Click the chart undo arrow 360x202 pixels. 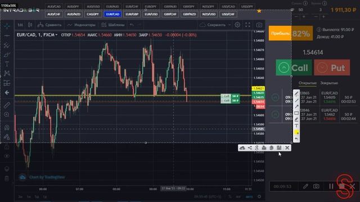(x=132, y=25)
